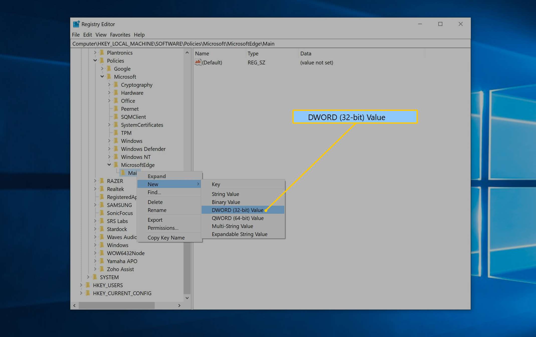Click the Data column header
This screenshot has width=536, height=337.
362,53
